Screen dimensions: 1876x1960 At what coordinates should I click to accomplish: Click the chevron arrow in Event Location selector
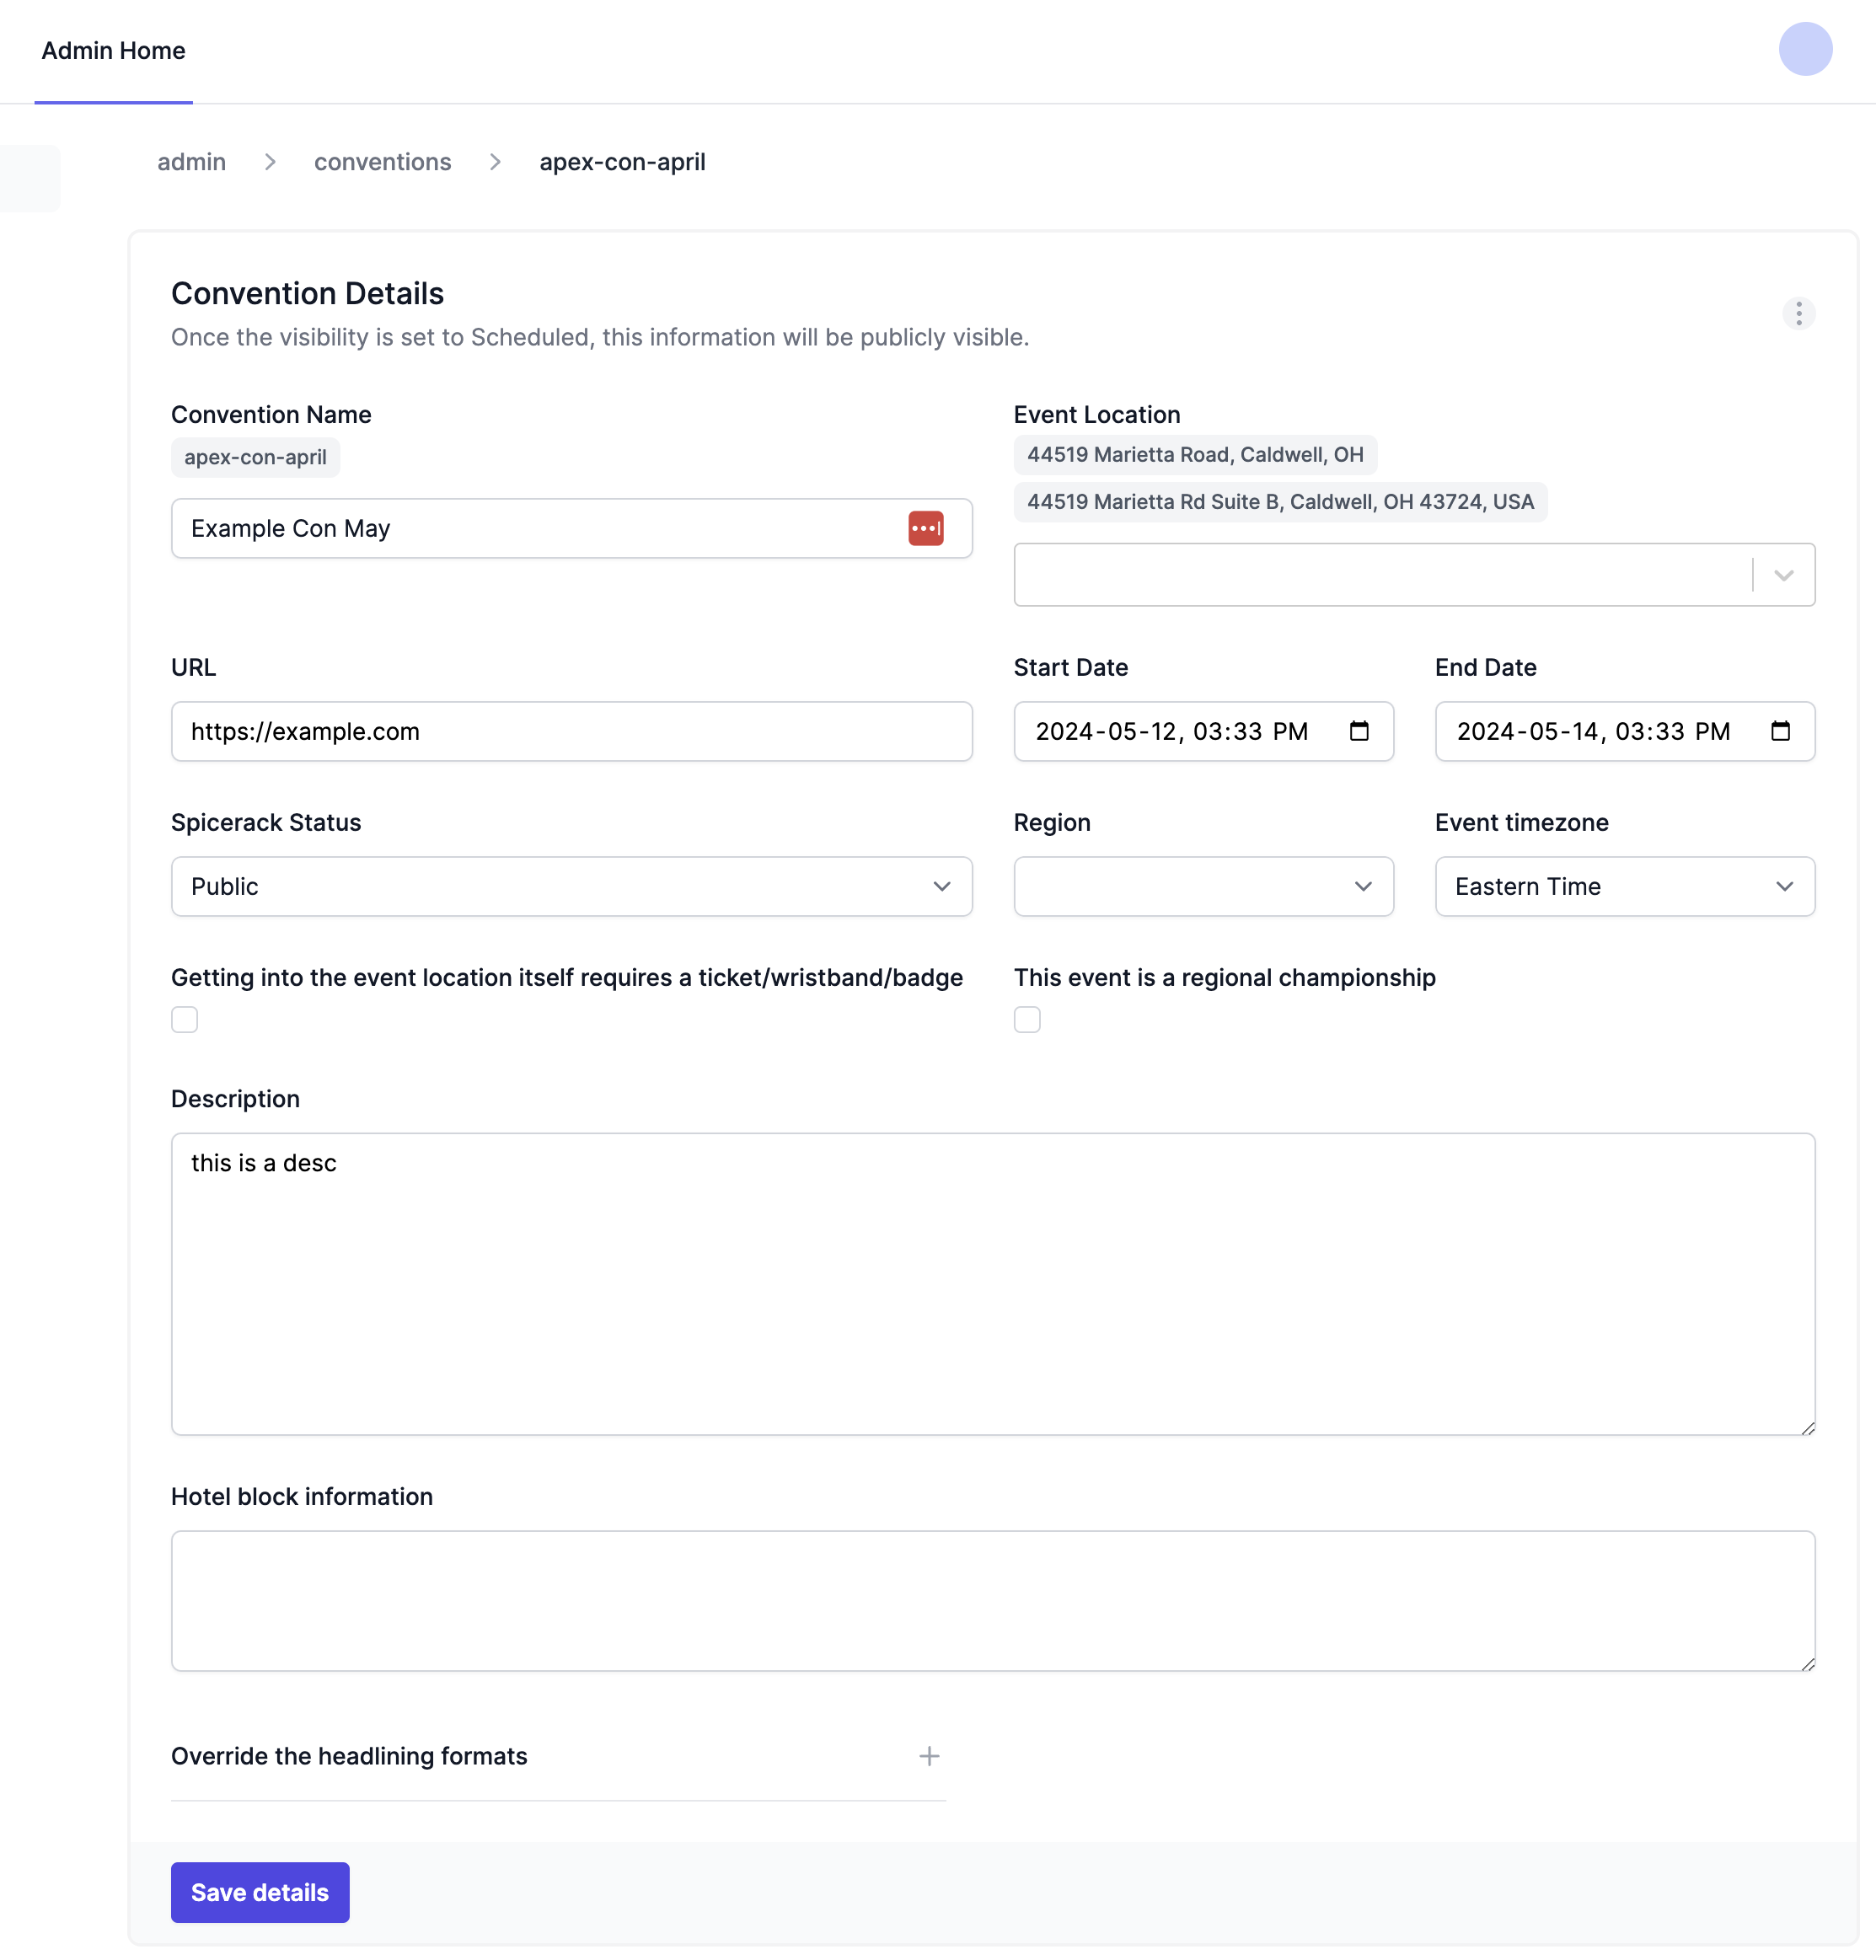(x=1783, y=575)
